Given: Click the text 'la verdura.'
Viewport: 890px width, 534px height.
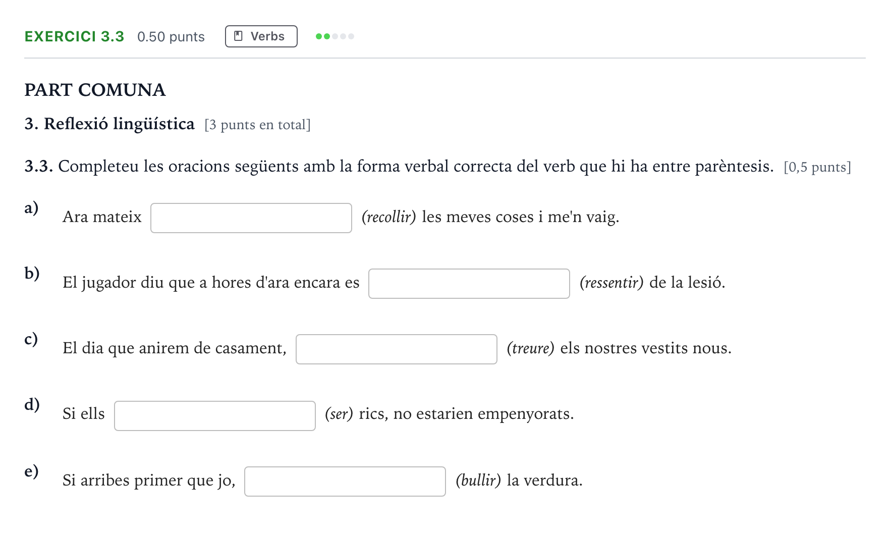Looking at the screenshot, I should click(544, 480).
